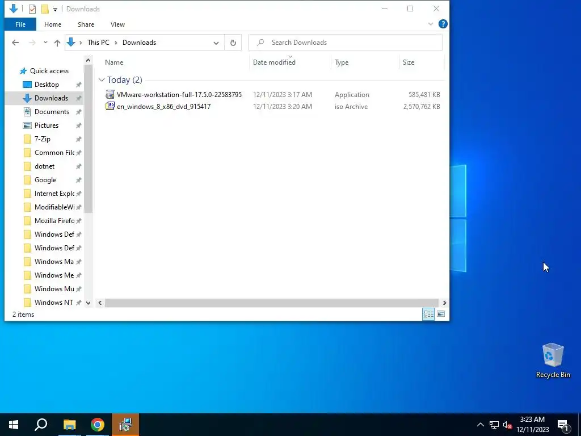Open the Help question mark icon

[443, 24]
